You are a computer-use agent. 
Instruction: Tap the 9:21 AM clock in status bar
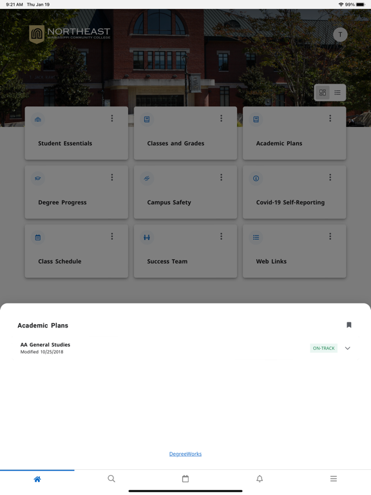tap(15, 5)
